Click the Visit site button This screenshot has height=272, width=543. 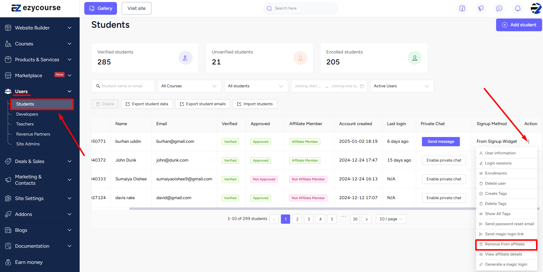[x=137, y=8]
